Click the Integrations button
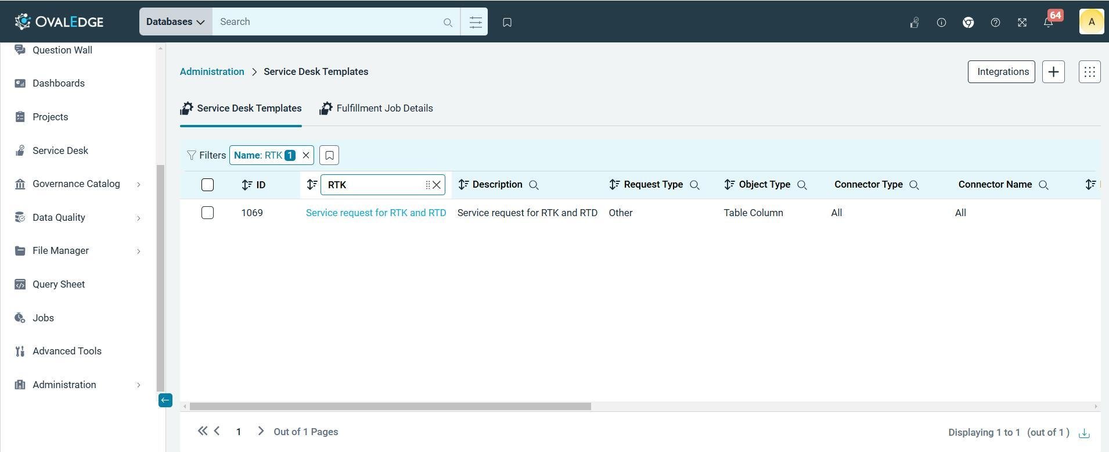 pyautogui.click(x=1002, y=71)
